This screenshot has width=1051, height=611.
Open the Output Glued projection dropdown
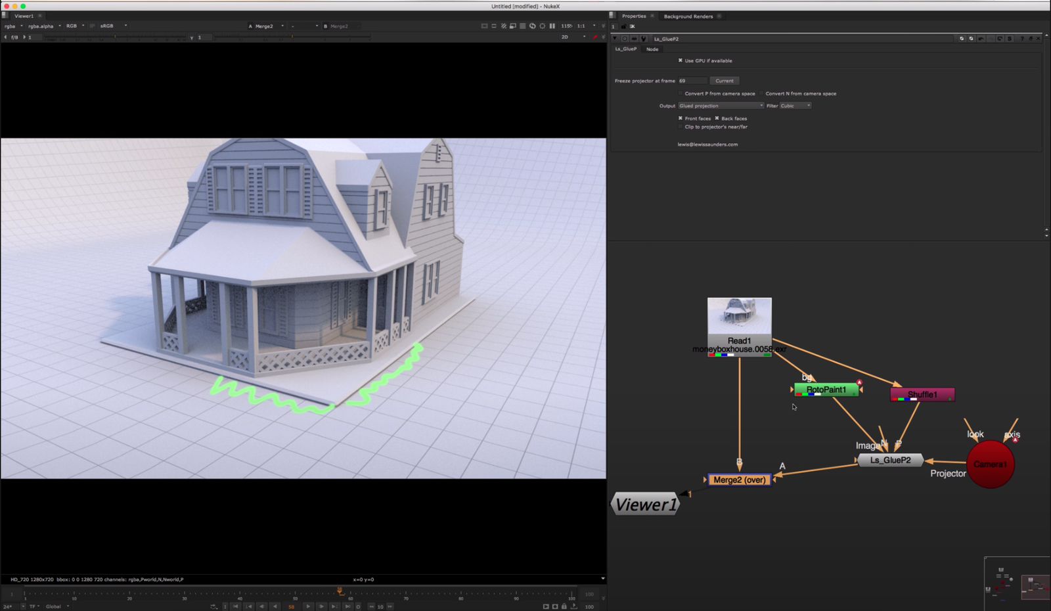tap(721, 106)
